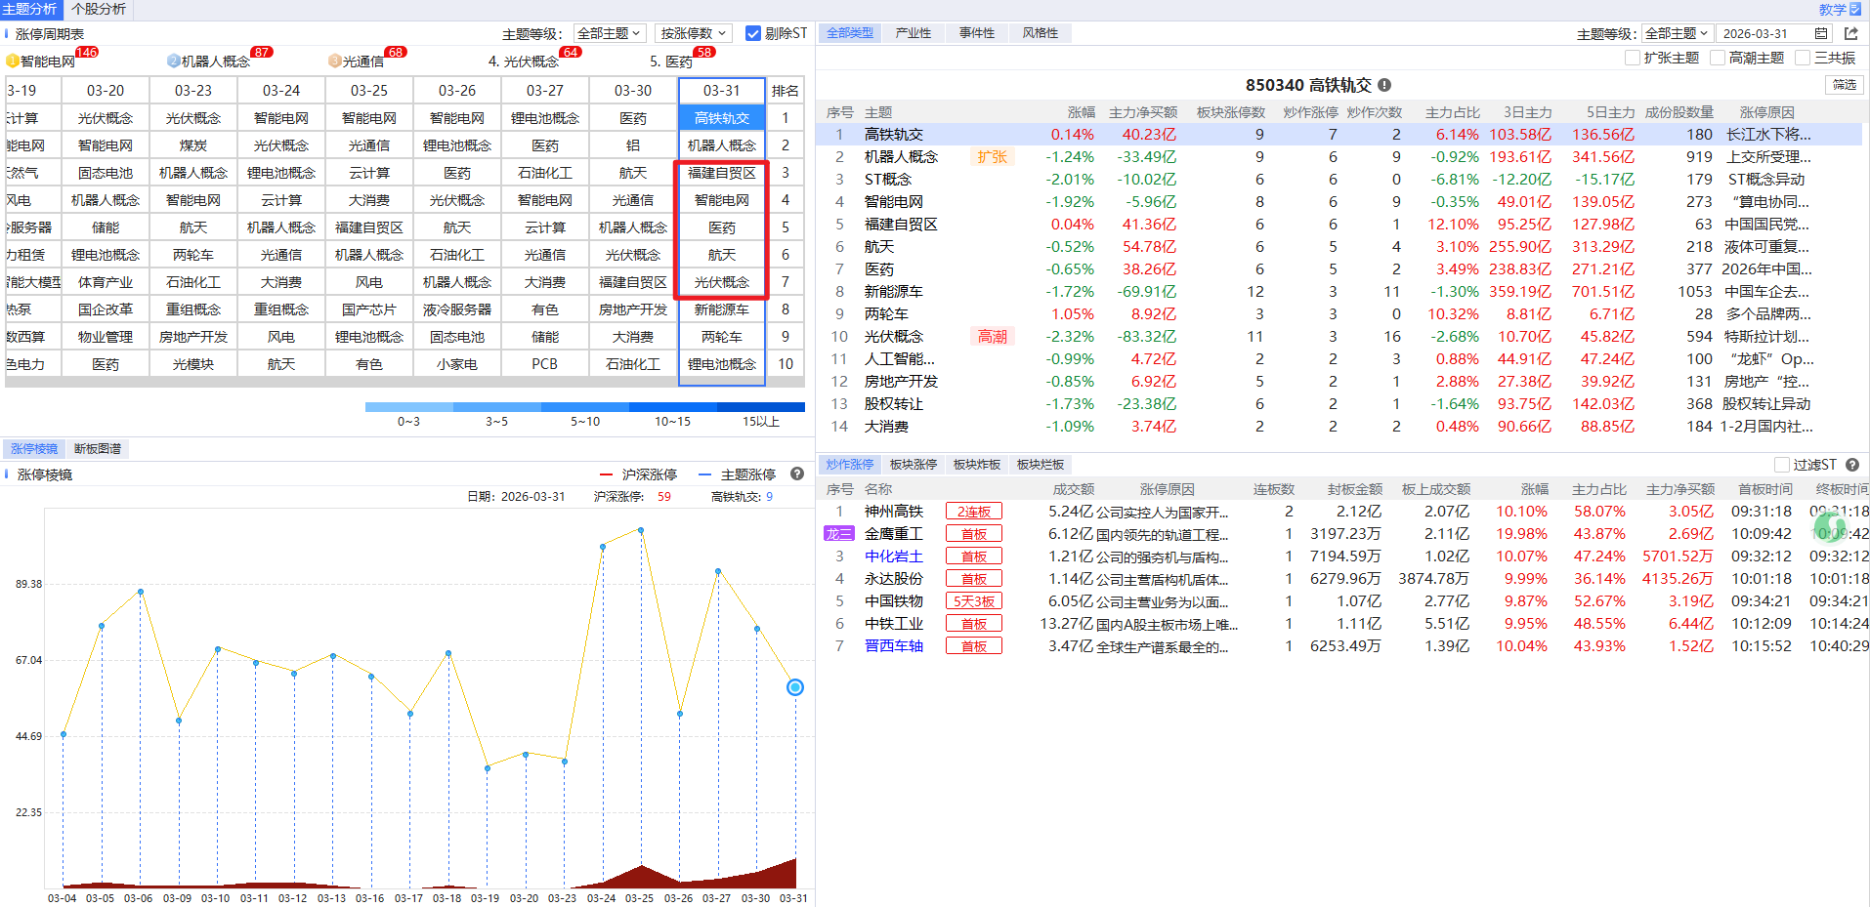Viewport: 1870px width, 907px height.
Task: Select the 断板图谱 tab
Action: click(x=98, y=449)
